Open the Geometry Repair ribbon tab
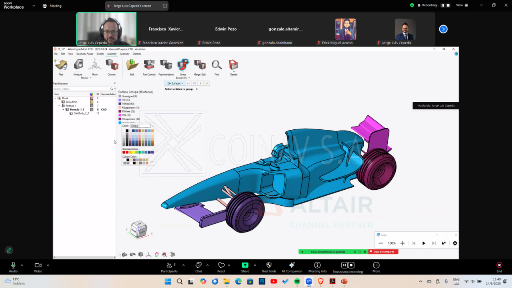The height and width of the screenshot is (288, 512). [85, 54]
